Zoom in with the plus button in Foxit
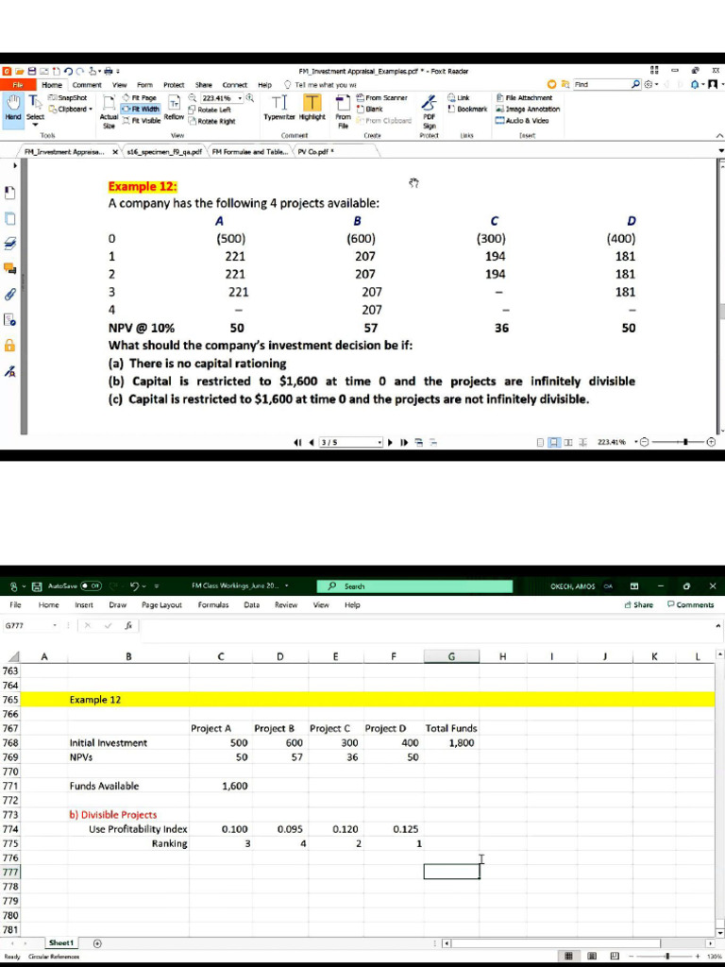Image resolution: width=725 pixels, height=967 pixels. (712, 442)
